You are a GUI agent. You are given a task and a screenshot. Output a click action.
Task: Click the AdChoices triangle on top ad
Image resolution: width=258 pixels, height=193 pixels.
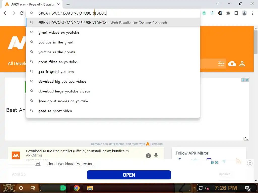coord(243,80)
